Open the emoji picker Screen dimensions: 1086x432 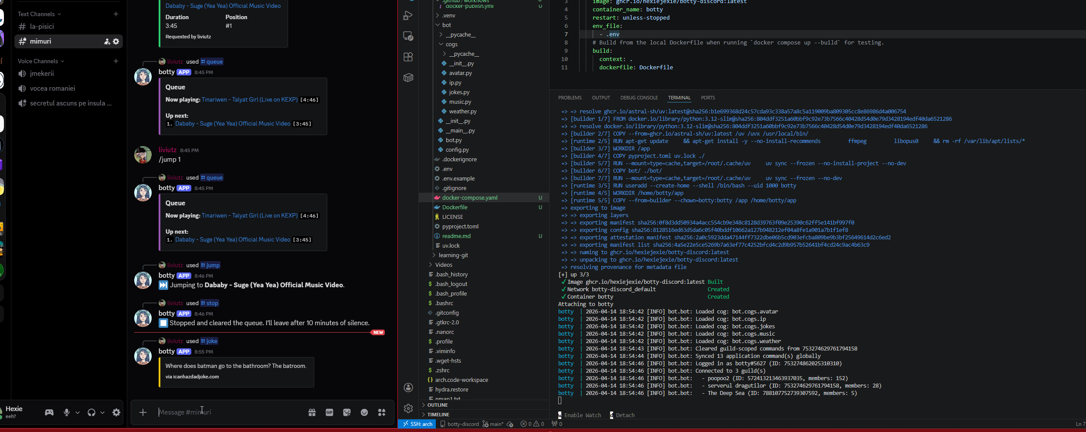tap(364, 412)
